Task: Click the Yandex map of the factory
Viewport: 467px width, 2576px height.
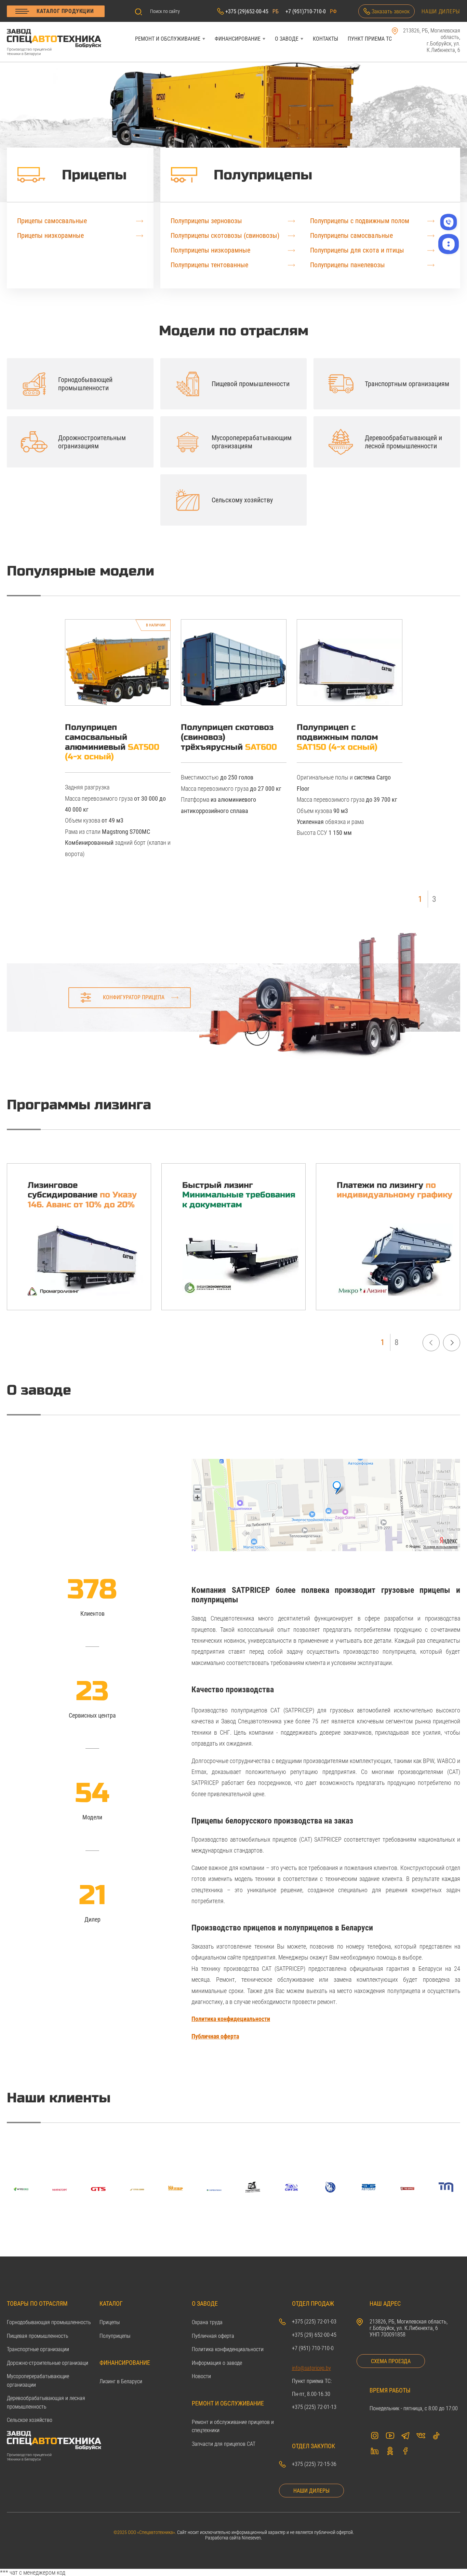Action: (x=326, y=1505)
